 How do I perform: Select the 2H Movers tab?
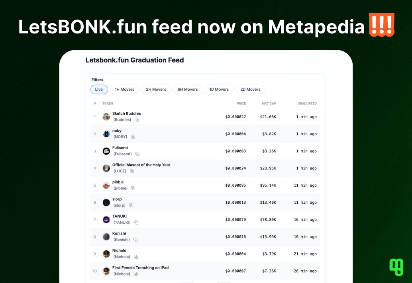(156, 89)
